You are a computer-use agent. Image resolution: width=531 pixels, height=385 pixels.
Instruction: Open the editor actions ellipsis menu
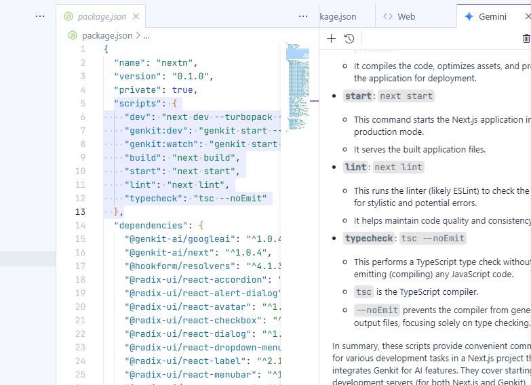(x=302, y=16)
